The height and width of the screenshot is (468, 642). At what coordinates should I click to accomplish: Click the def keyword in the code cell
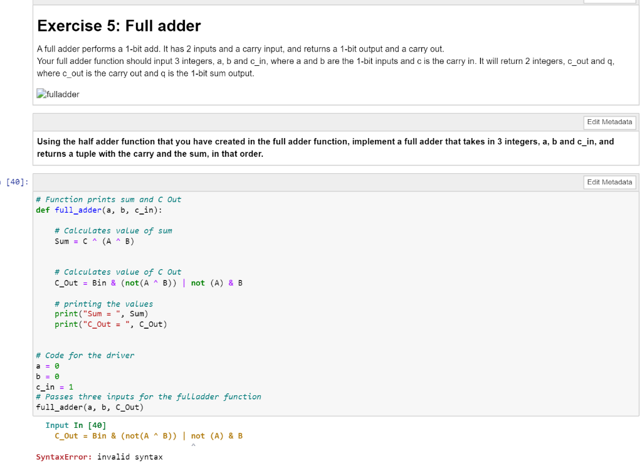click(x=41, y=210)
